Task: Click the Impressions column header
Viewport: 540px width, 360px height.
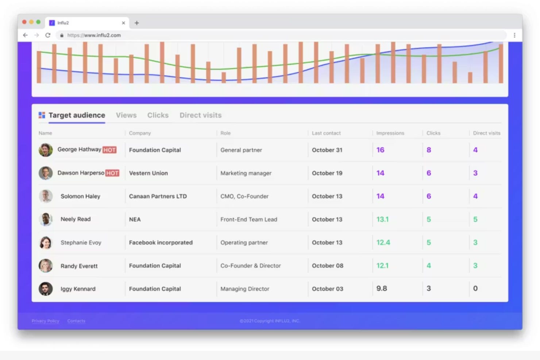Action: tap(390, 133)
